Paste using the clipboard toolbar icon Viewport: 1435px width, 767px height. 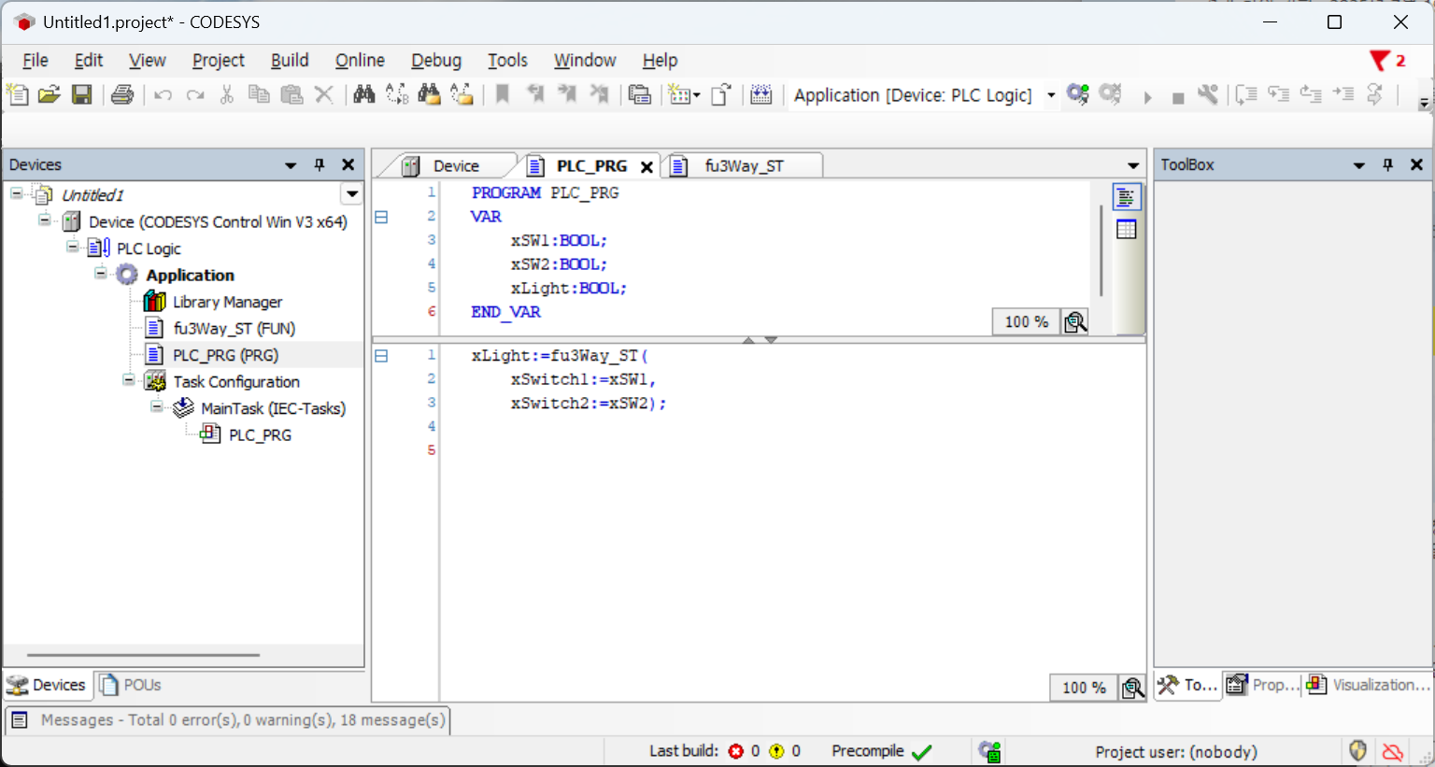(x=292, y=94)
